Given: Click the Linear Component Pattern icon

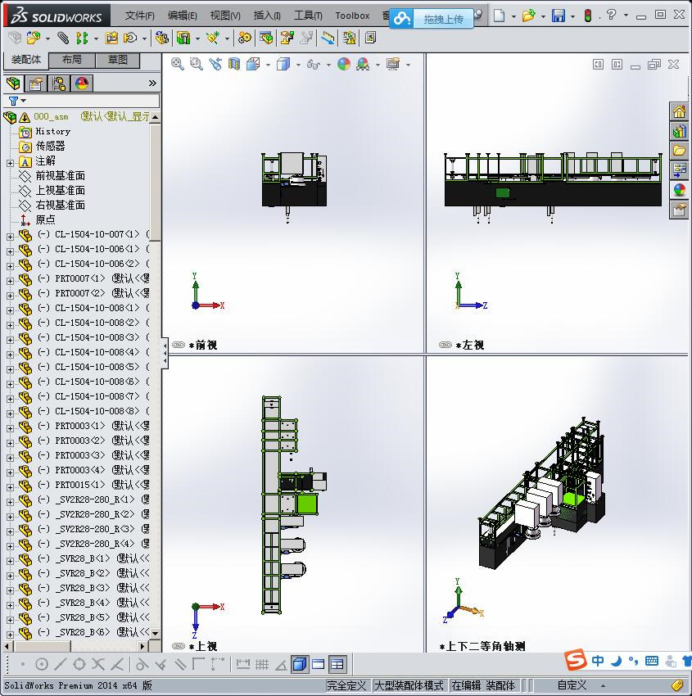Looking at the screenshot, I should pyautogui.click(x=82, y=38).
